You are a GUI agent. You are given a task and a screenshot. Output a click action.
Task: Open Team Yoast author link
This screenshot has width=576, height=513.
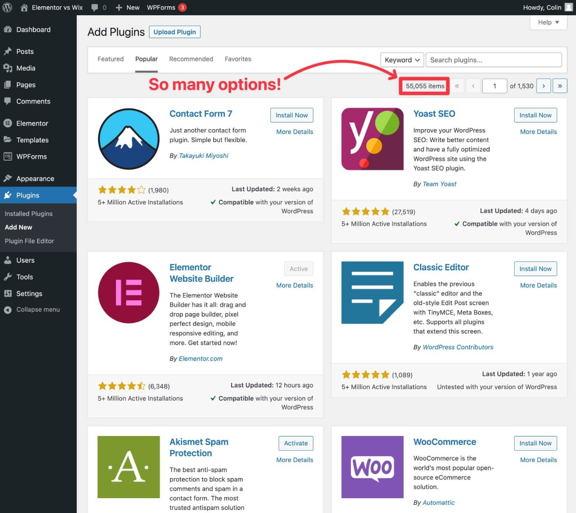tap(439, 184)
